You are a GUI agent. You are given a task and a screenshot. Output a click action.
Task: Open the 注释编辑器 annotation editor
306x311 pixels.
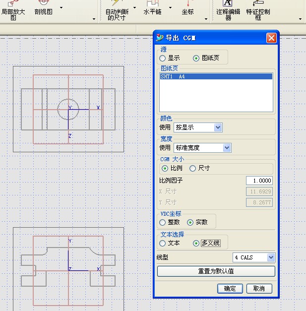(x=228, y=11)
